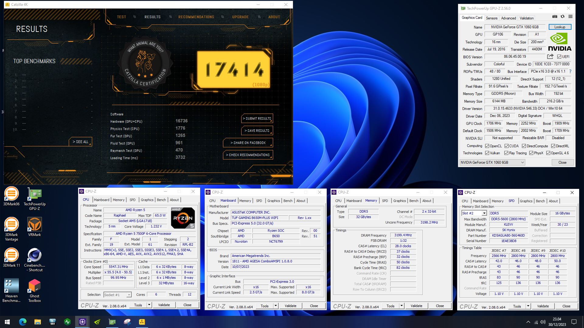This screenshot has width=584, height=328.
Task: Click Check Recommendations in Catzilla
Action: (x=248, y=155)
